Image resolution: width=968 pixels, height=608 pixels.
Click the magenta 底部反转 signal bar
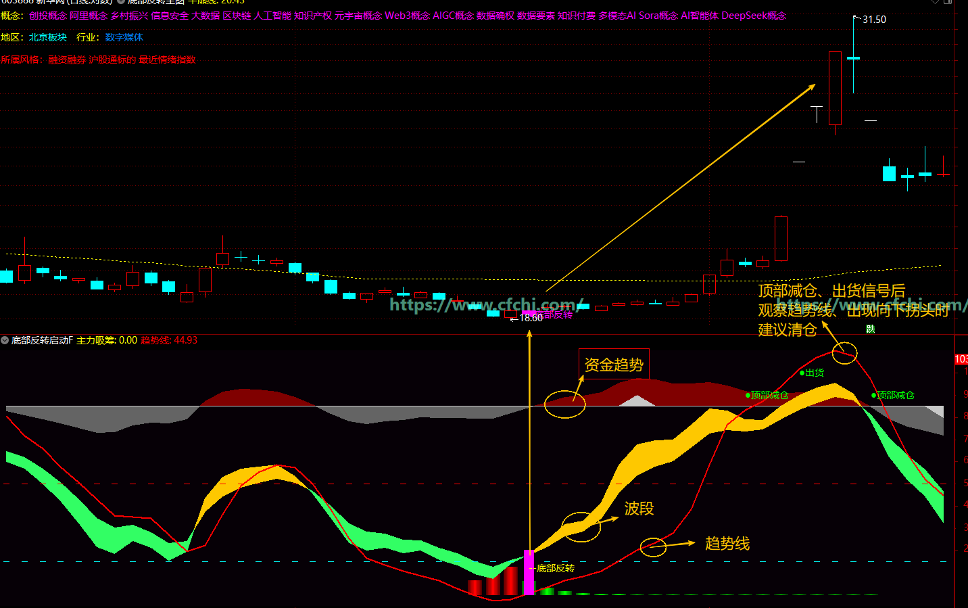pos(529,572)
